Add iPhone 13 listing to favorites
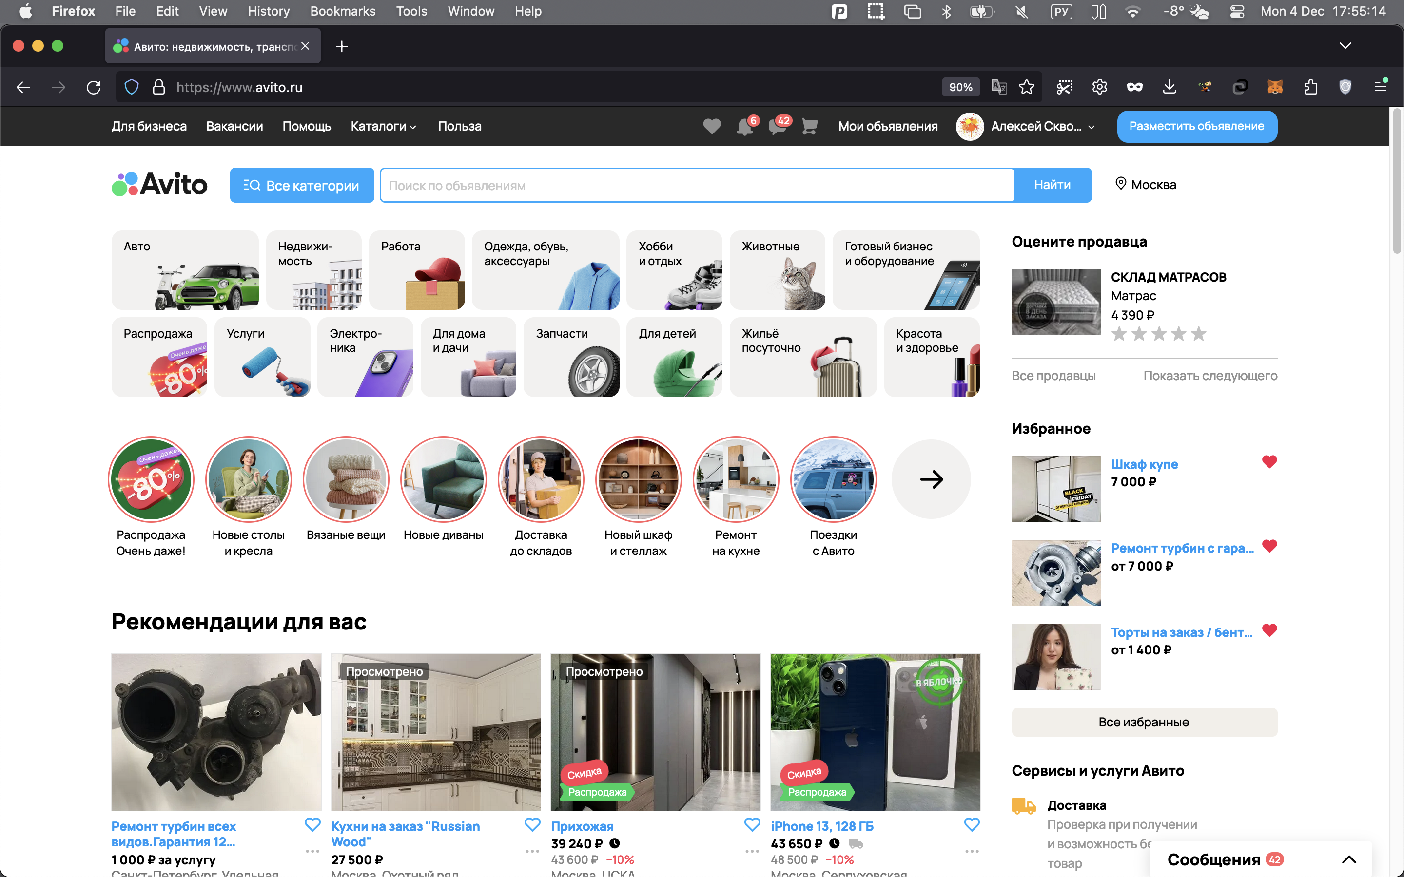The image size is (1404, 877). (x=972, y=824)
